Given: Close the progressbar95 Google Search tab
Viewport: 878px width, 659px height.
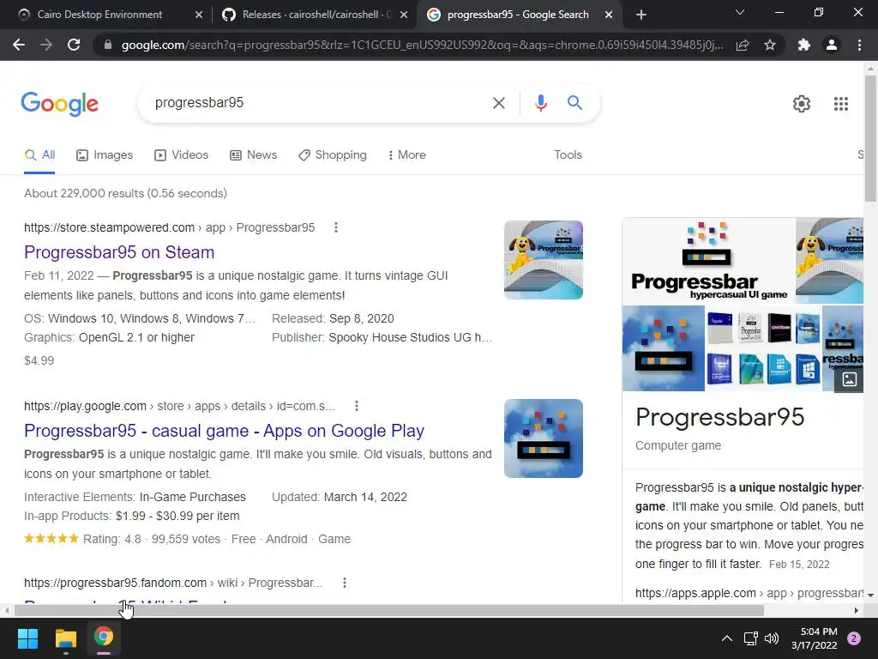Looking at the screenshot, I should (x=609, y=15).
